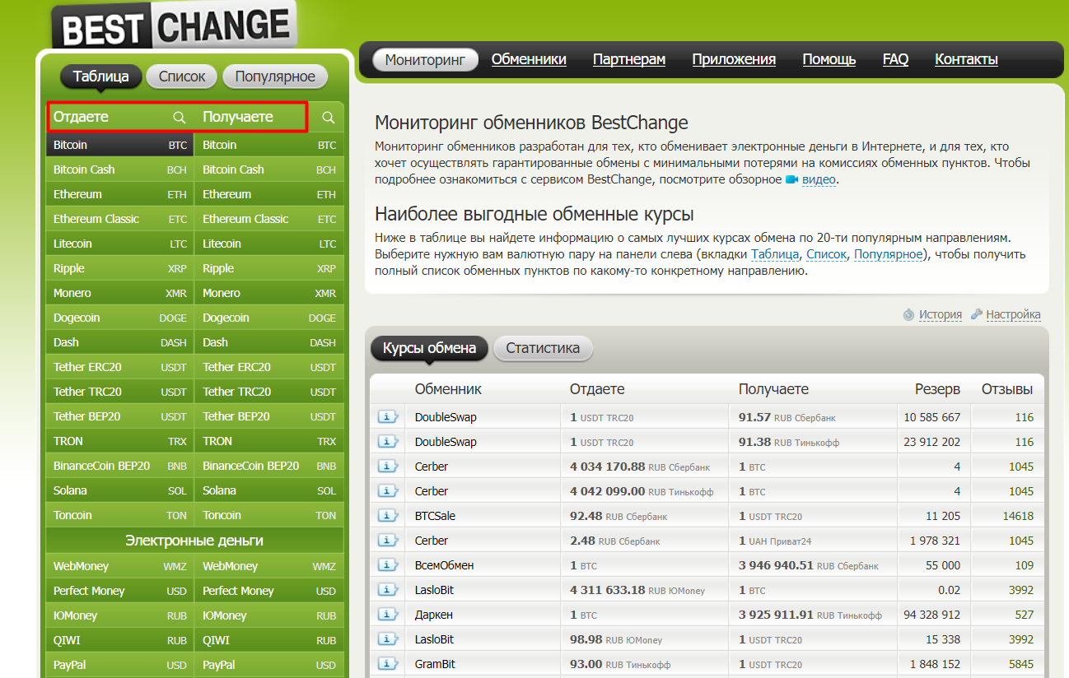
Task: Open the Помощь menu item
Action: point(829,59)
